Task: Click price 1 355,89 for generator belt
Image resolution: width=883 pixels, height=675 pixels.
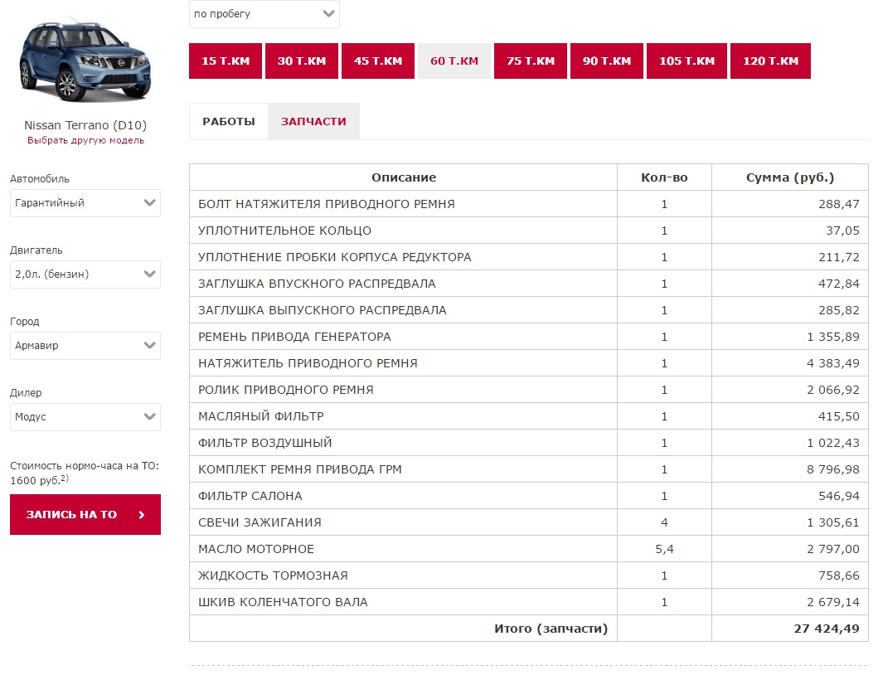Action: coord(833,337)
